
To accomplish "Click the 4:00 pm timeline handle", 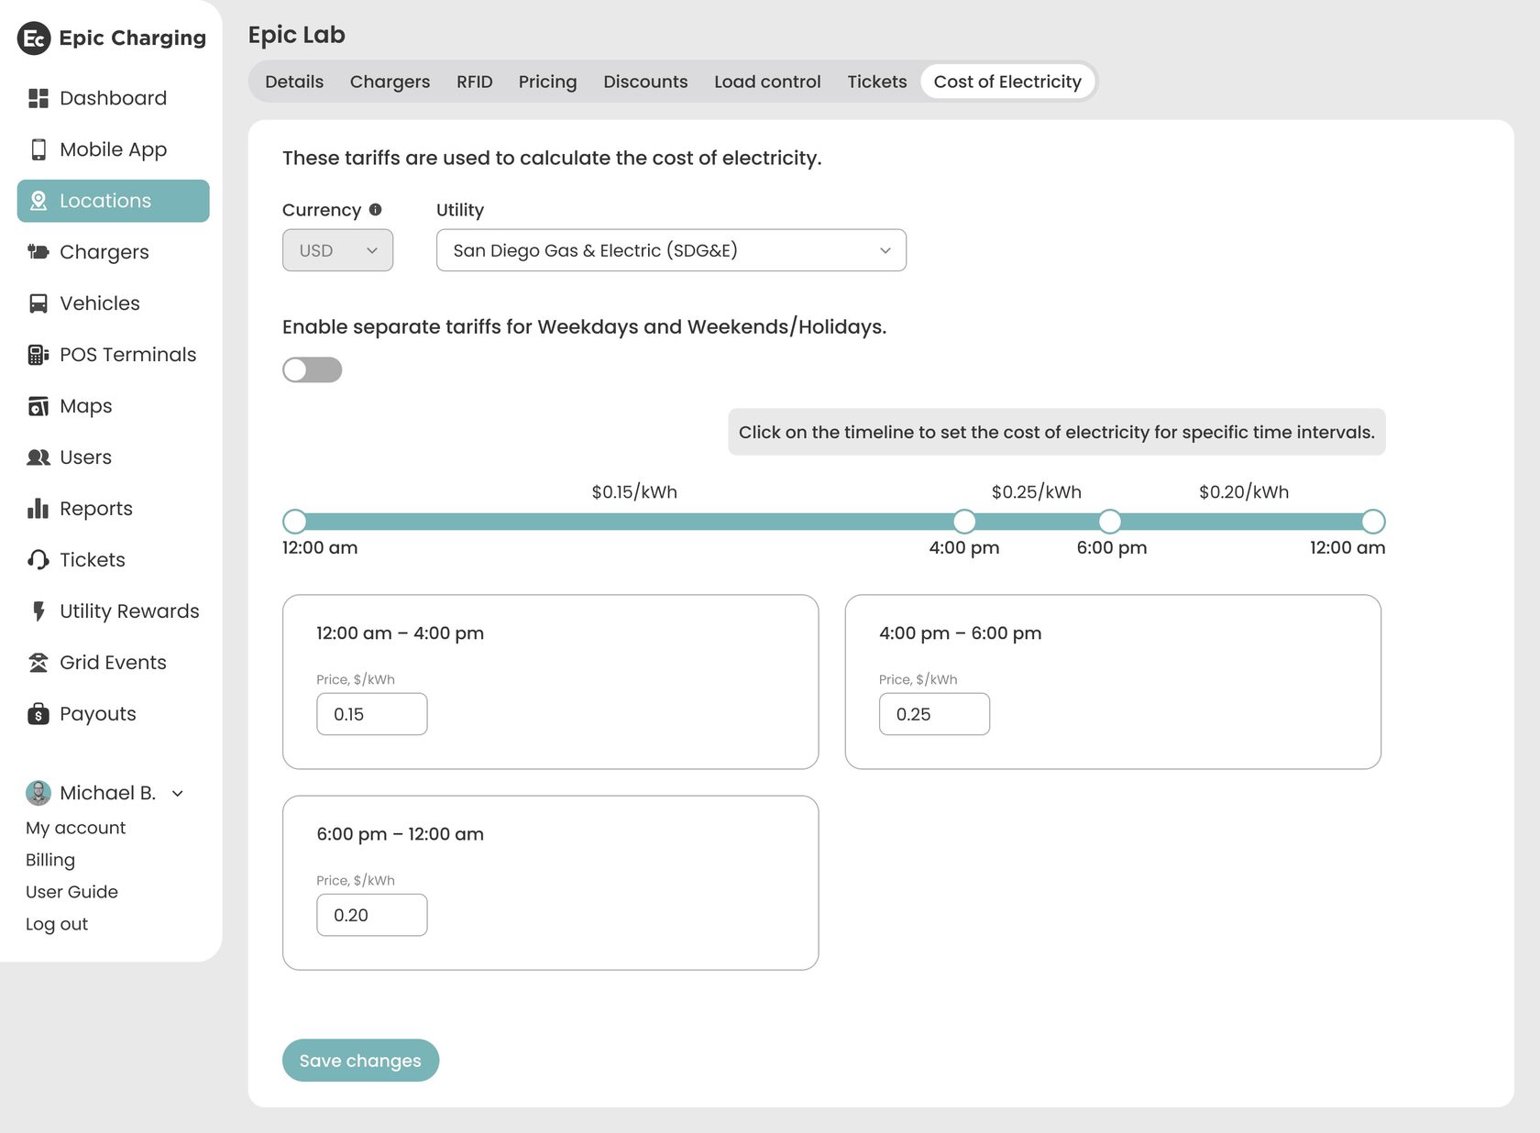I will pos(964,522).
